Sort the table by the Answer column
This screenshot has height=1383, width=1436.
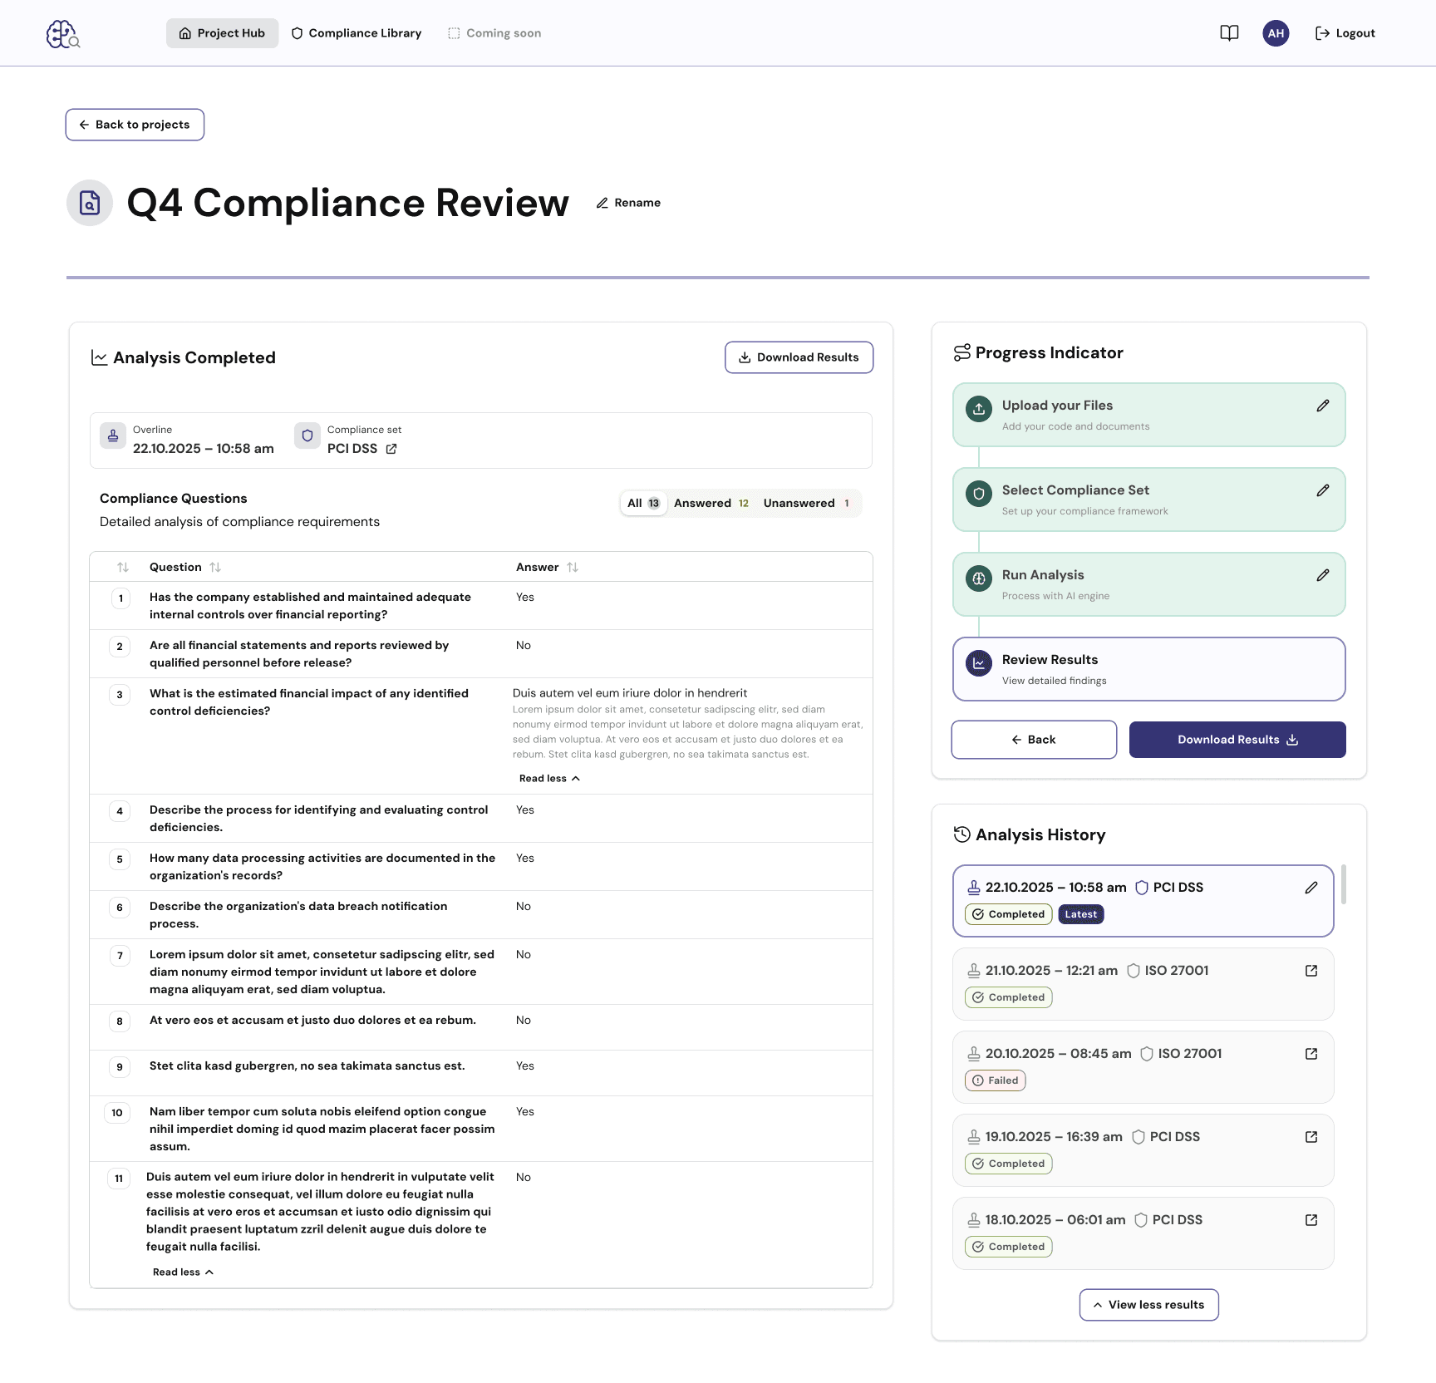click(573, 567)
